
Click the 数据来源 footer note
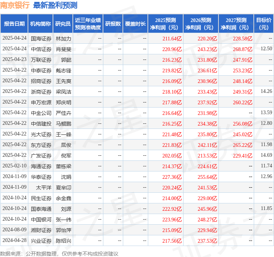pyautogui.click(x=59, y=253)
